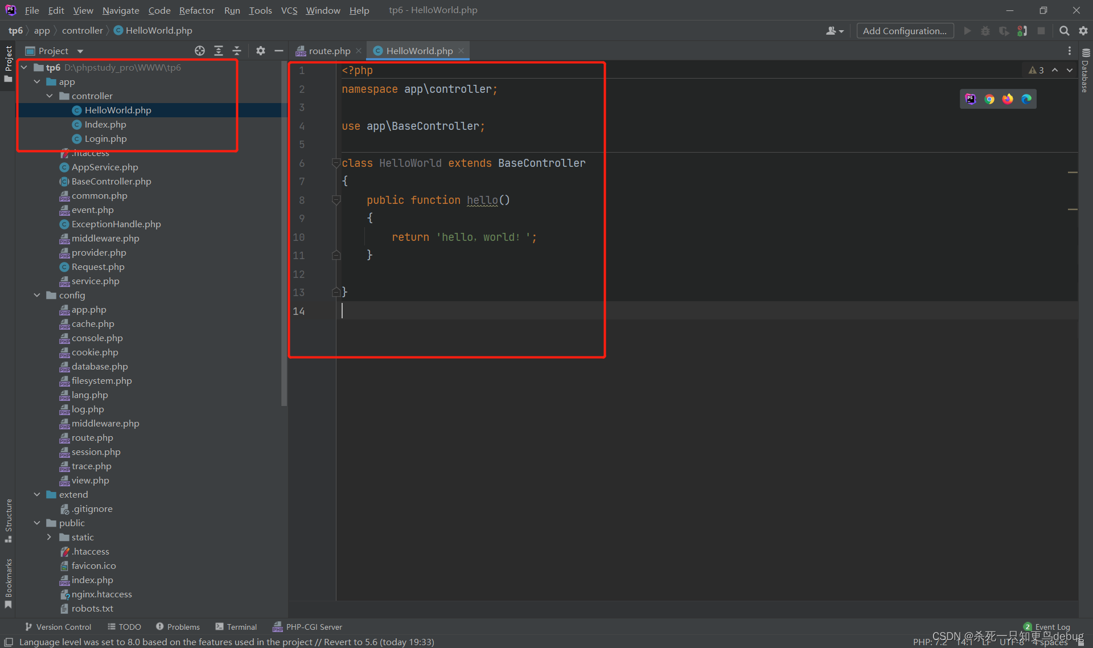
Task: Open the user account dropdown in toolbar
Action: 835,31
